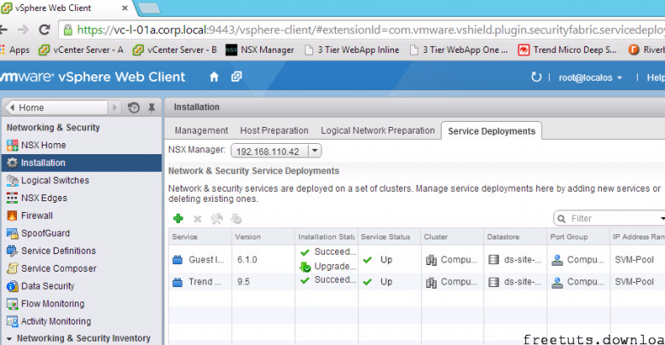The width and height of the screenshot is (665, 345).
Task: Click the refresh icon left of root@localos
Action: [536, 78]
